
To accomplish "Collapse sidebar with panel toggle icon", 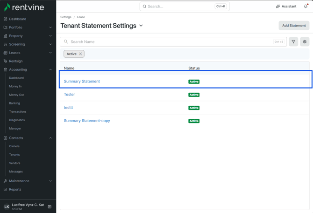I will pyautogui.click(x=50, y=206).
